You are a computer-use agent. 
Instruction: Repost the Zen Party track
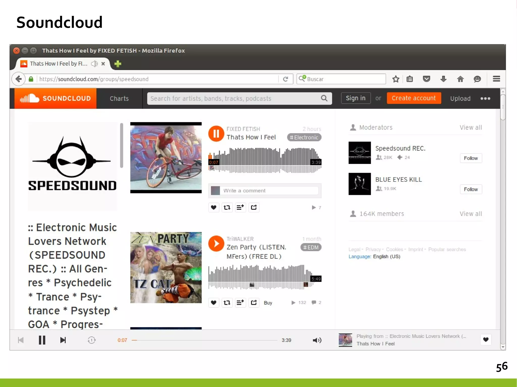(227, 303)
